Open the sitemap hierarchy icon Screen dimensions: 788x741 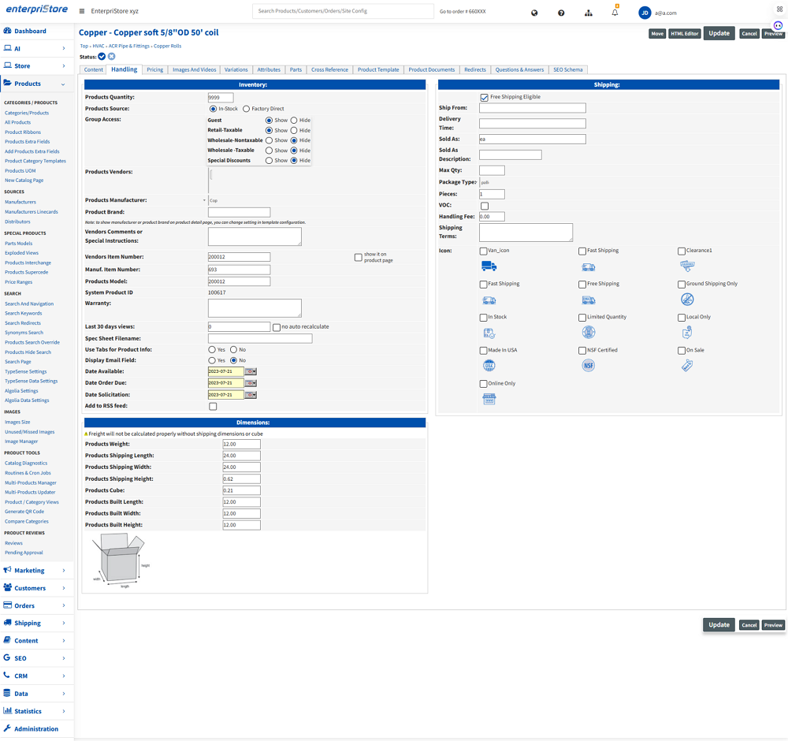click(588, 13)
